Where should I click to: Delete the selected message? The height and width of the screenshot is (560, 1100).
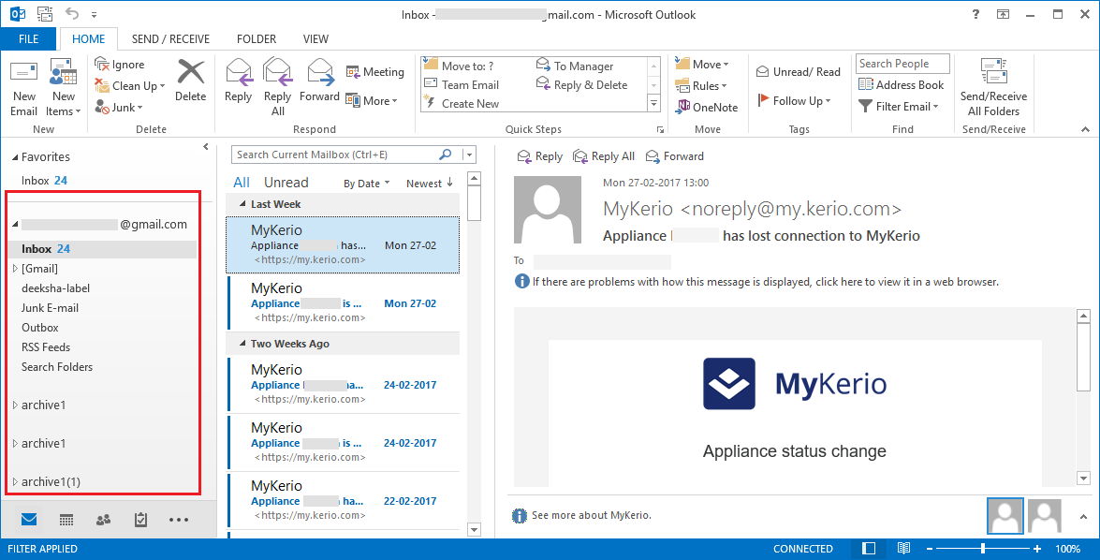pos(190,81)
